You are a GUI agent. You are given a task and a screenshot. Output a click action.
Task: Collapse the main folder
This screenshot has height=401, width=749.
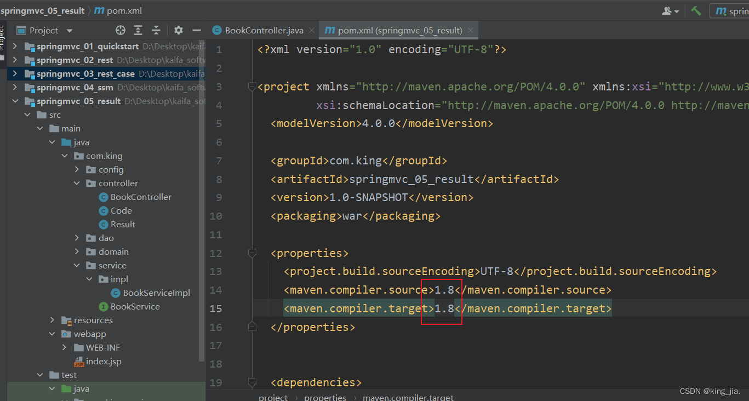click(x=40, y=128)
